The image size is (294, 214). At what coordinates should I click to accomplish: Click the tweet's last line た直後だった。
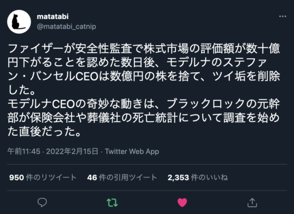click(x=45, y=131)
